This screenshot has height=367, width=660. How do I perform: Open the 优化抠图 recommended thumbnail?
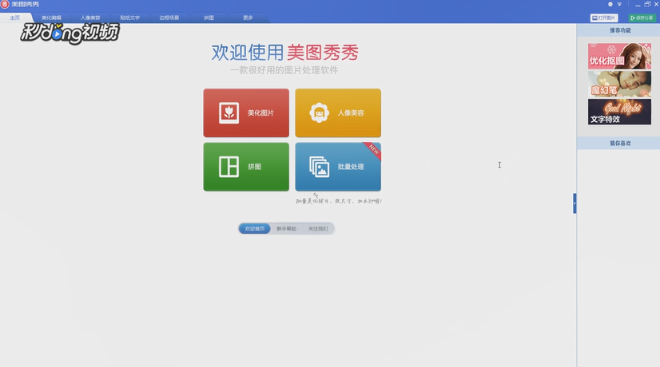(619, 56)
